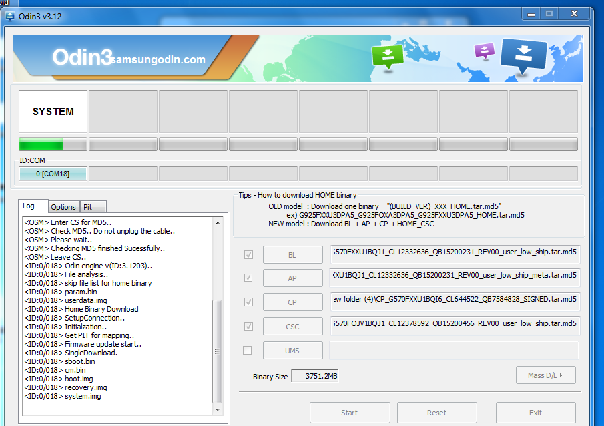The height and width of the screenshot is (426, 604).
Task: Click log line 'system.img'
Action: tap(63, 396)
